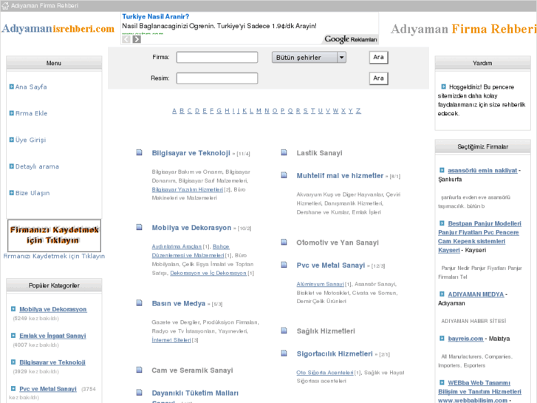The width and height of the screenshot is (537, 403).
Task: Click the bullet icon beside Emlak ve İnşaat Sanayi
Action: pyautogui.click(x=13, y=336)
